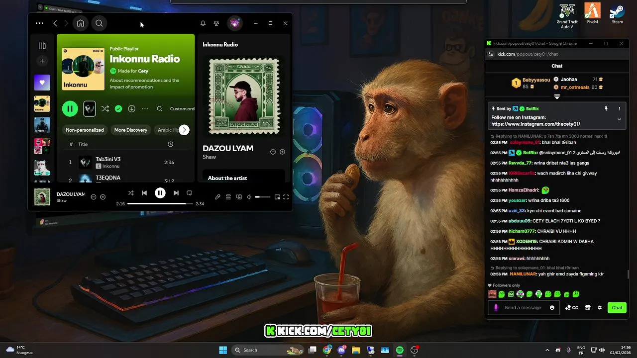Open Cety link in Made for
637x358 pixels.
tap(143, 71)
